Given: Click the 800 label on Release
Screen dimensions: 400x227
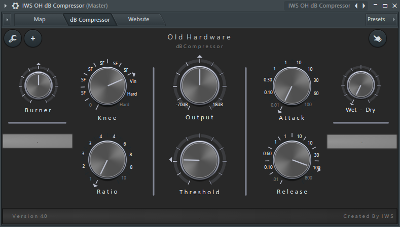Looking at the screenshot, I should pos(308,178).
